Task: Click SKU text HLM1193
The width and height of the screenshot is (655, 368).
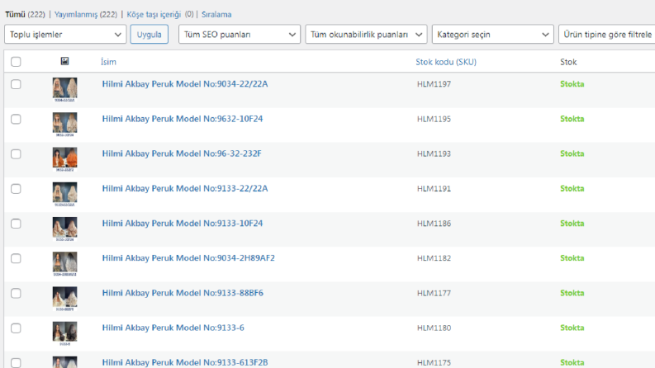Action: pos(434,154)
